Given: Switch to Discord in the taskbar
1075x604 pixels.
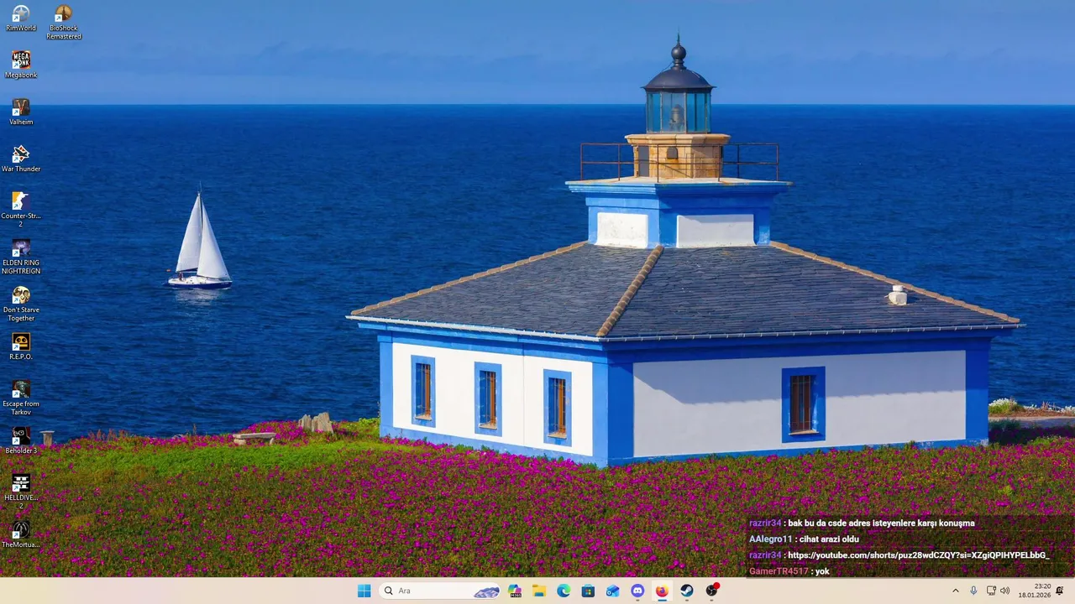Looking at the screenshot, I should click(637, 591).
